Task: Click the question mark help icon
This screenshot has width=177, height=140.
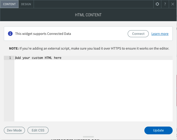Action: [x=165, y=4]
